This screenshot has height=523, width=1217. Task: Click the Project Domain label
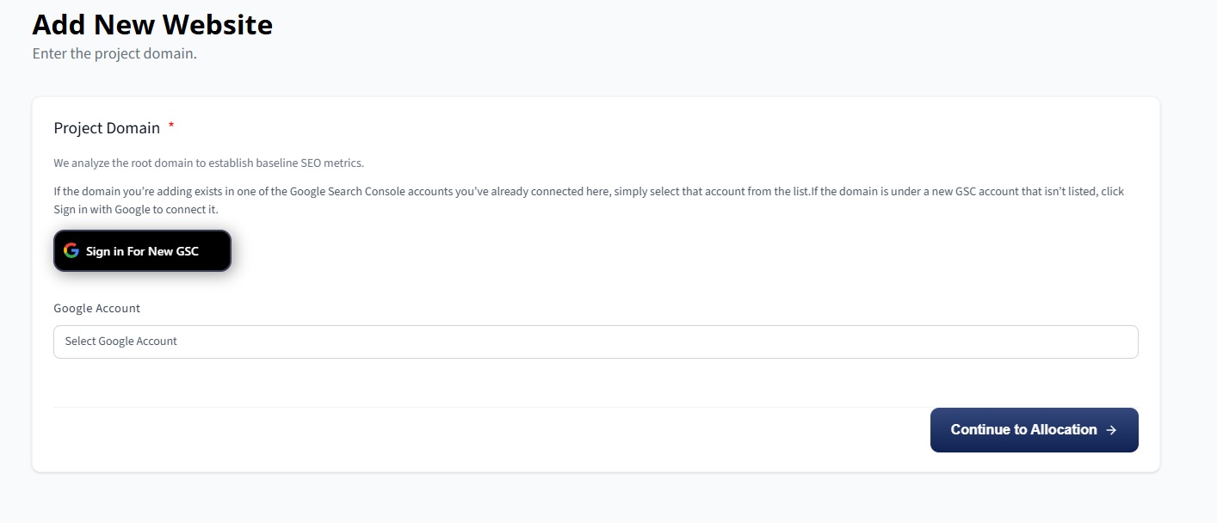pos(107,128)
